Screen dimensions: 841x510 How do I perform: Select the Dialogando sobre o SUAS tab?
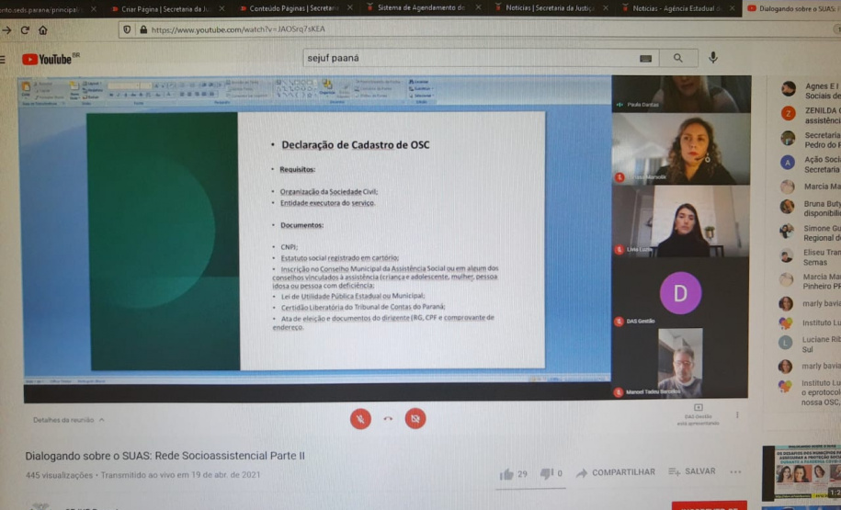tap(791, 8)
